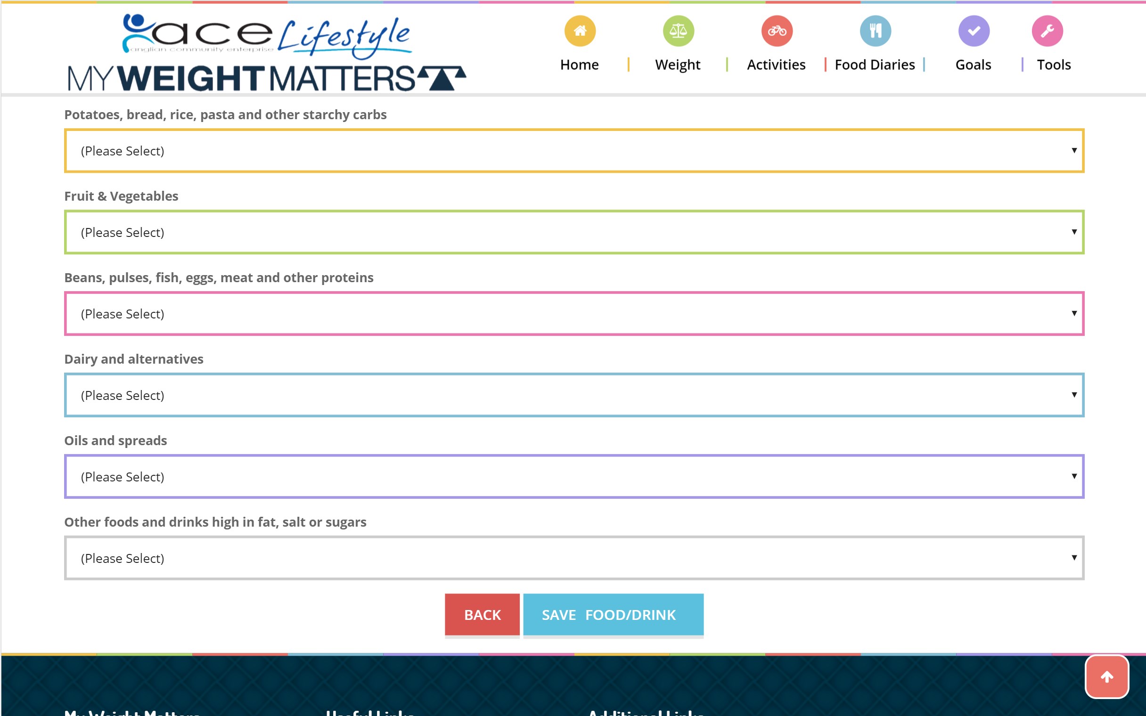Screen dimensions: 1146x716
Task: Click the My Weight Matters banner logo
Action: (x=266, y=78)
